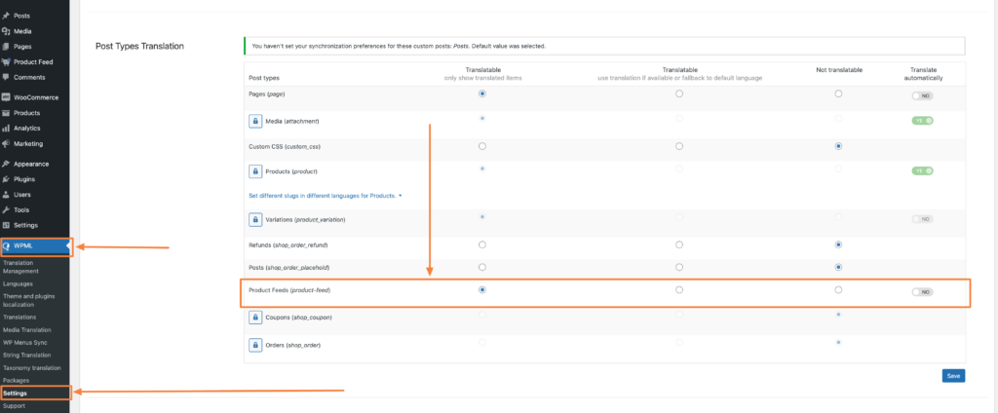The width and height of the screenshot is (998, 413).
Task: Toggle Translate automatically for Products
Action: coord(922,170)
